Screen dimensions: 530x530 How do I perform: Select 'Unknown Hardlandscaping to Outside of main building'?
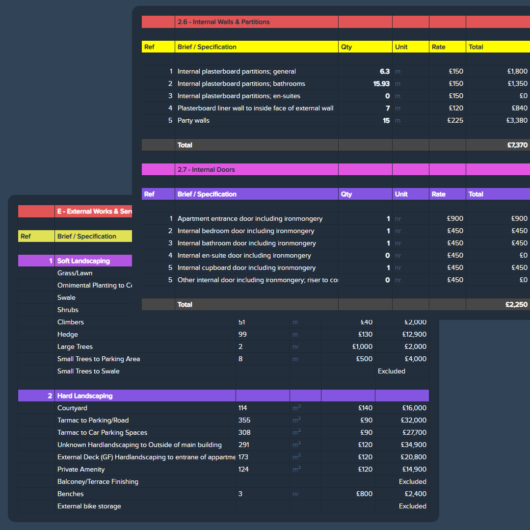[x=139, y=445]
